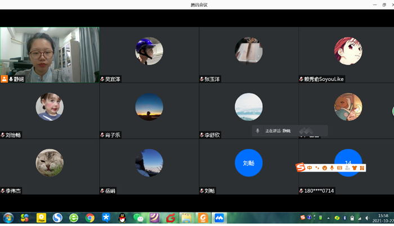Open the Sogou toolbox grid icon

[362, 168]
